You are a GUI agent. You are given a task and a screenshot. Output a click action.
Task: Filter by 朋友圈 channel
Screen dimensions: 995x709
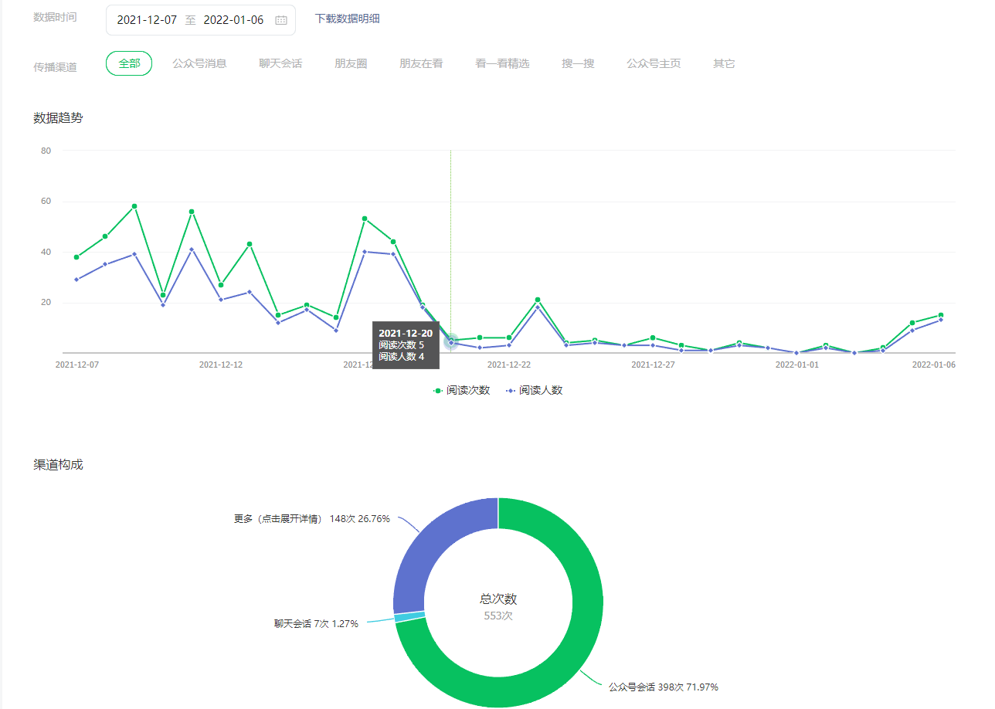coord(351,63)
